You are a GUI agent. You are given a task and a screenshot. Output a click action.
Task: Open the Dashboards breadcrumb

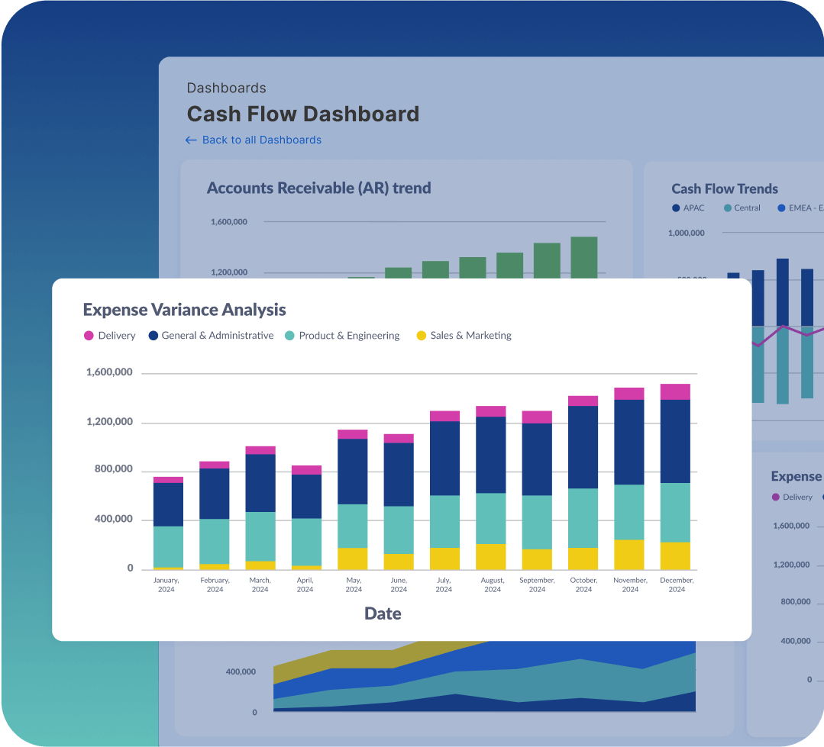(227, 88)
